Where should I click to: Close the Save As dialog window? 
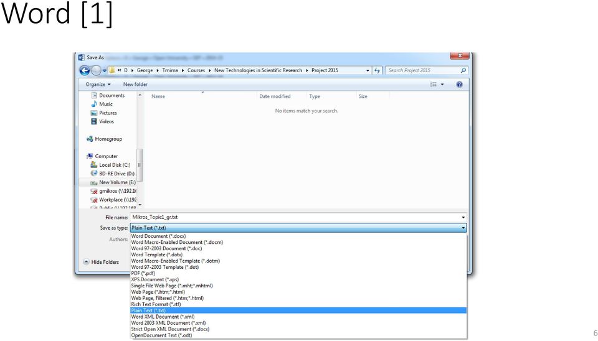click(460, 55)
